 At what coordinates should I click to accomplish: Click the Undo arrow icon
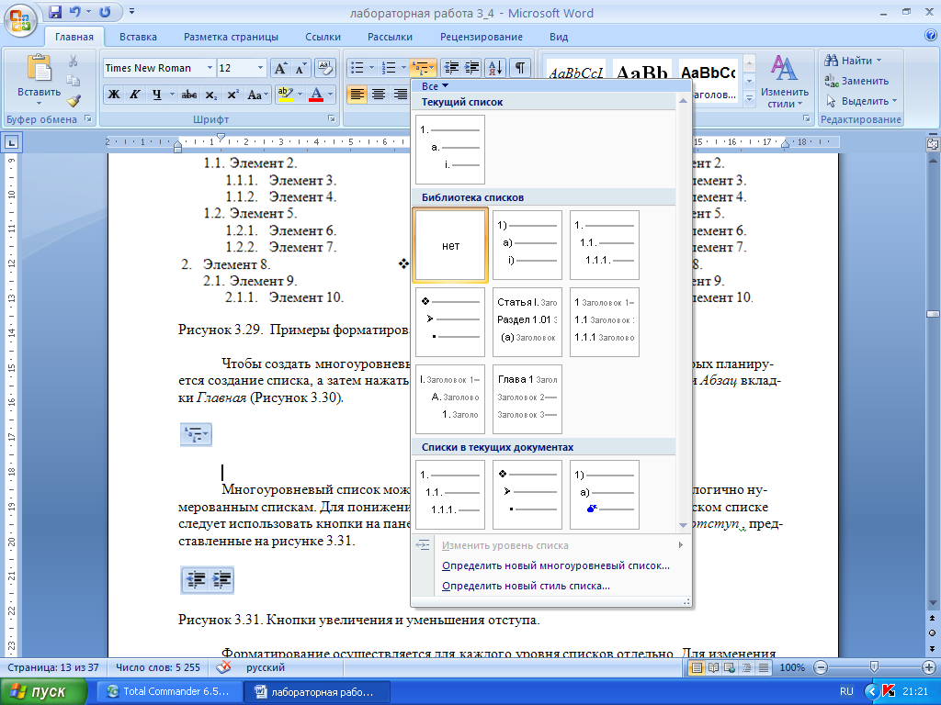(x=75, y=11)
